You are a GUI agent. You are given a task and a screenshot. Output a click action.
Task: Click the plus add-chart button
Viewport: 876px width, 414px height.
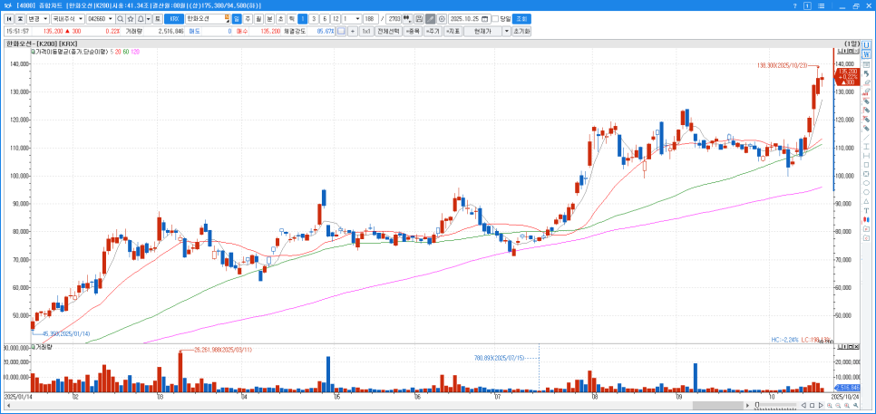pyautogui.click(x=353, y=31)
